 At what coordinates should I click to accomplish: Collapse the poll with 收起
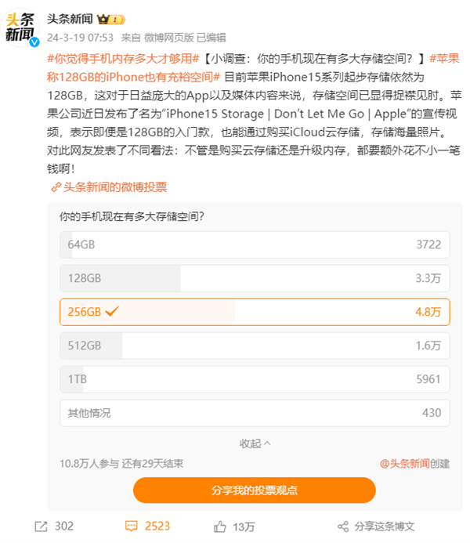point(255,443)
